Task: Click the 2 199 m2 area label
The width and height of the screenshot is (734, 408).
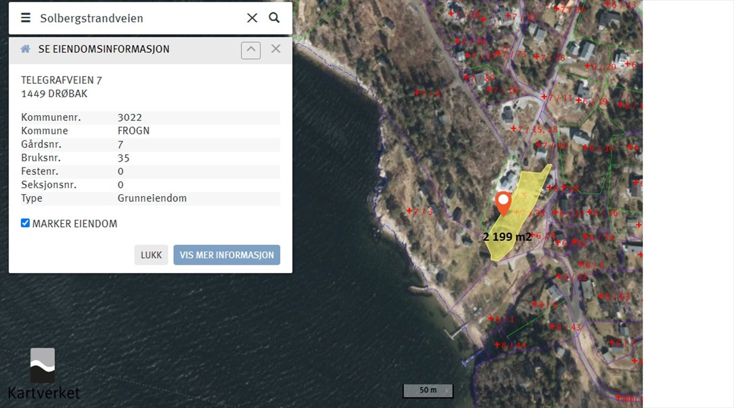Action: pos(507,237)
